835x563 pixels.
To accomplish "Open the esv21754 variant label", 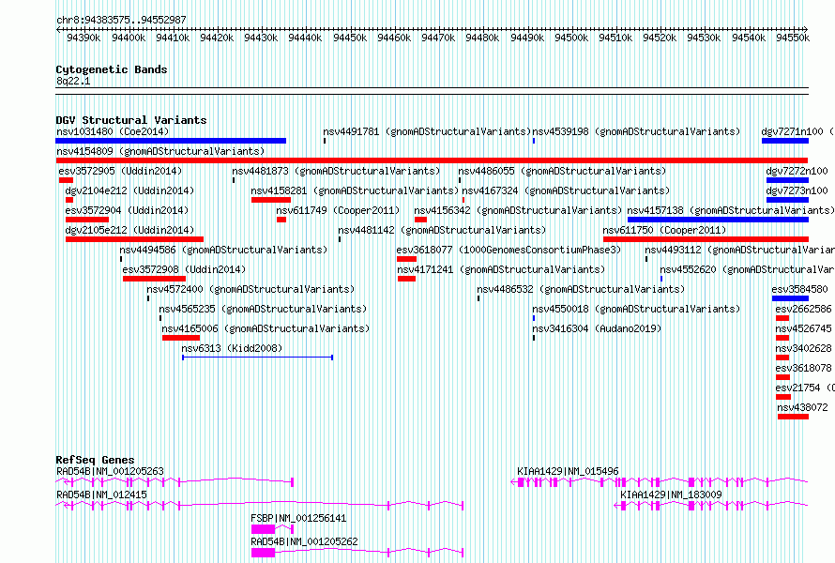I will tap(805, 388).
